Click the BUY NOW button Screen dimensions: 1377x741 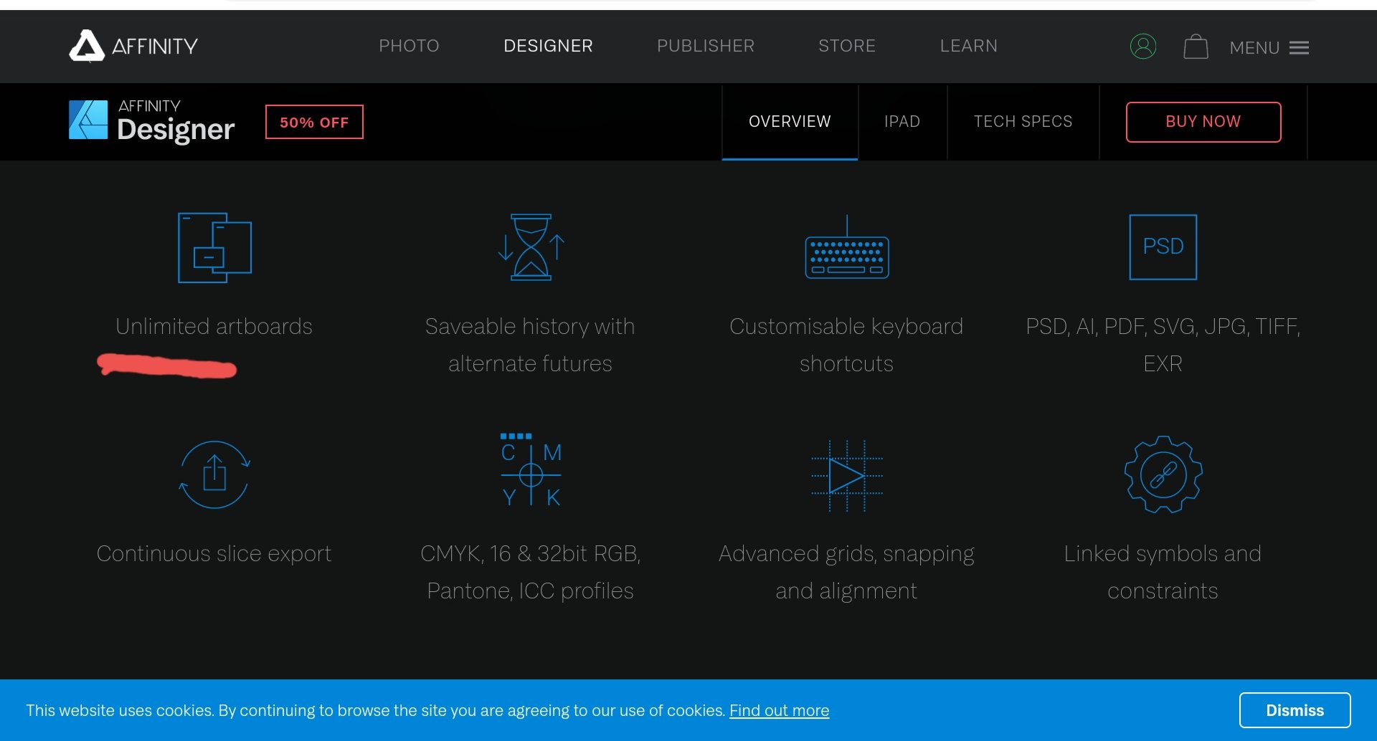tap(1203, 122)
